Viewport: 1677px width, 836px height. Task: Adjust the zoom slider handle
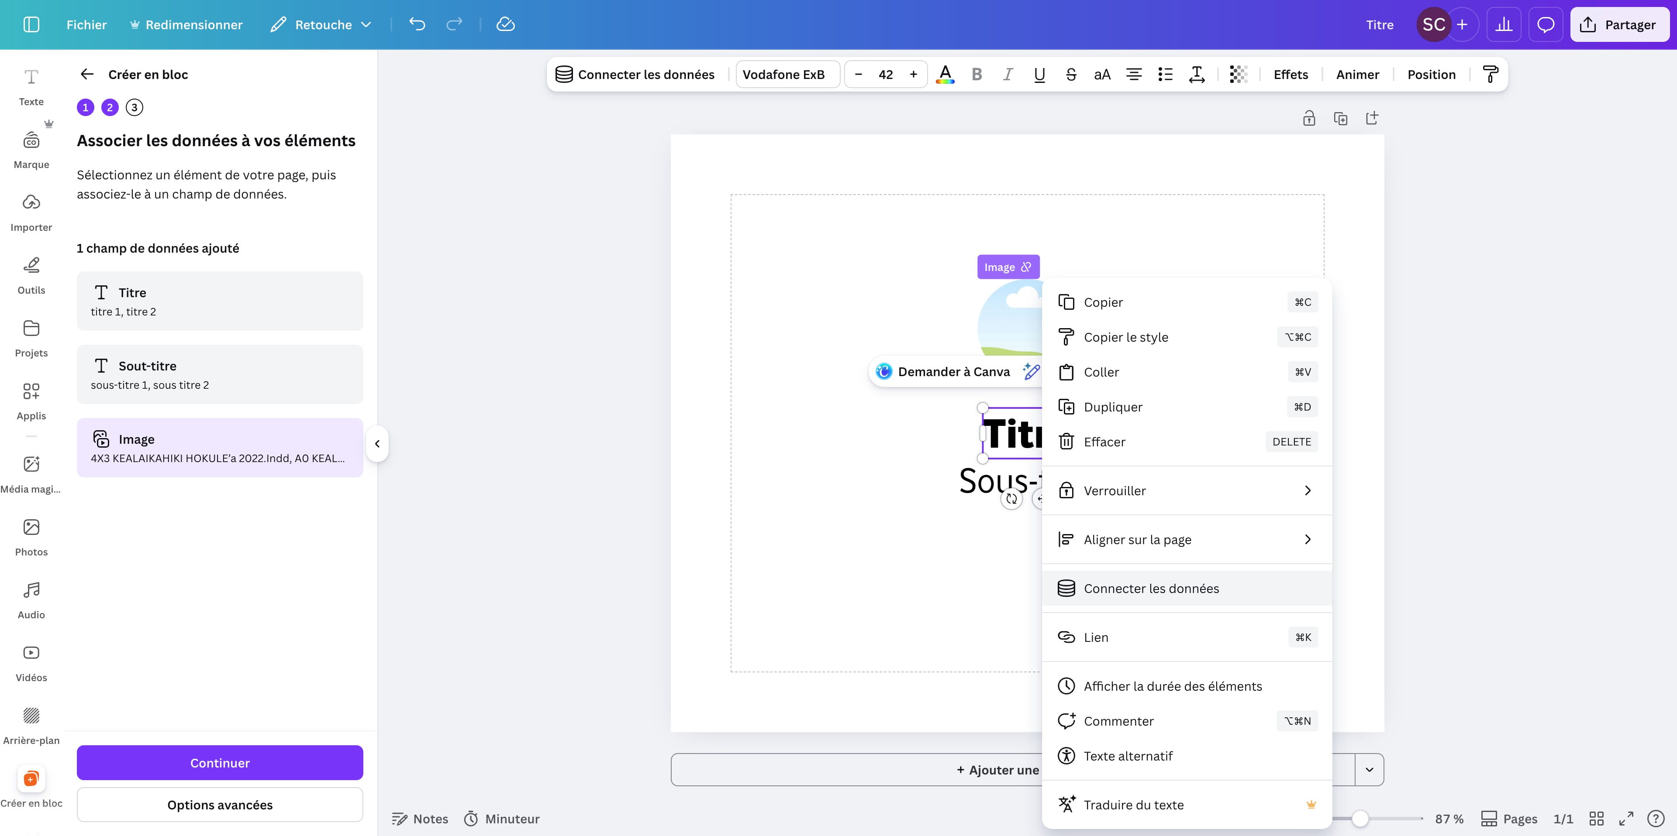[1360, 819]
